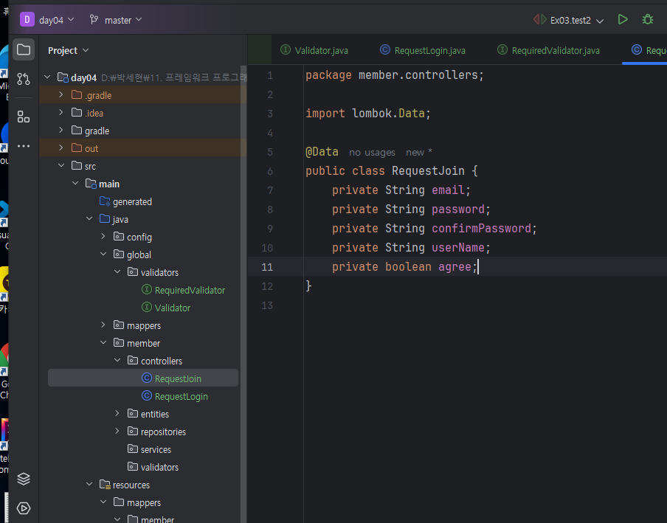
Task: Open the stacked layers tool window icon
Action: click(24, 479)
